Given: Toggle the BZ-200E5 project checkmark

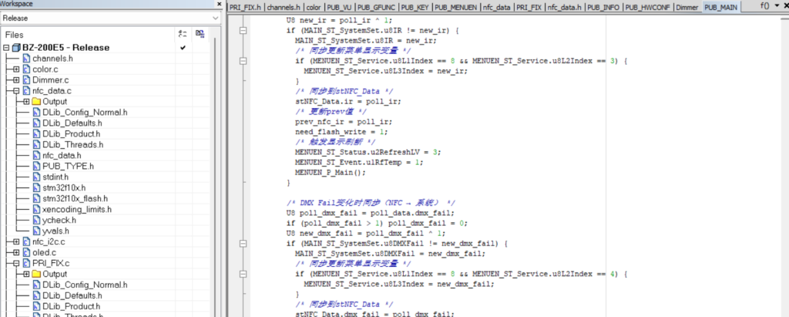Looking at the screenshot, I should (x=183, y=48).
